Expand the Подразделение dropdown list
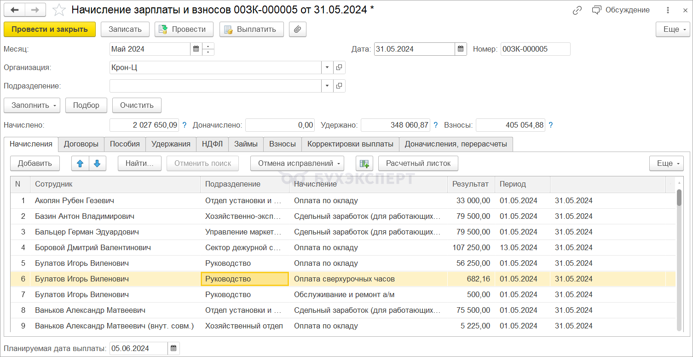 [x=327, y=86]
